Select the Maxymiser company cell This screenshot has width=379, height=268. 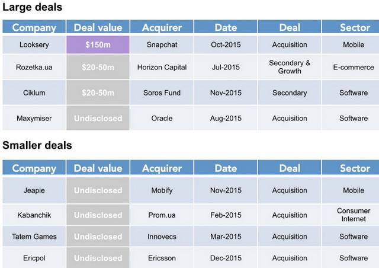pos(34,119)
